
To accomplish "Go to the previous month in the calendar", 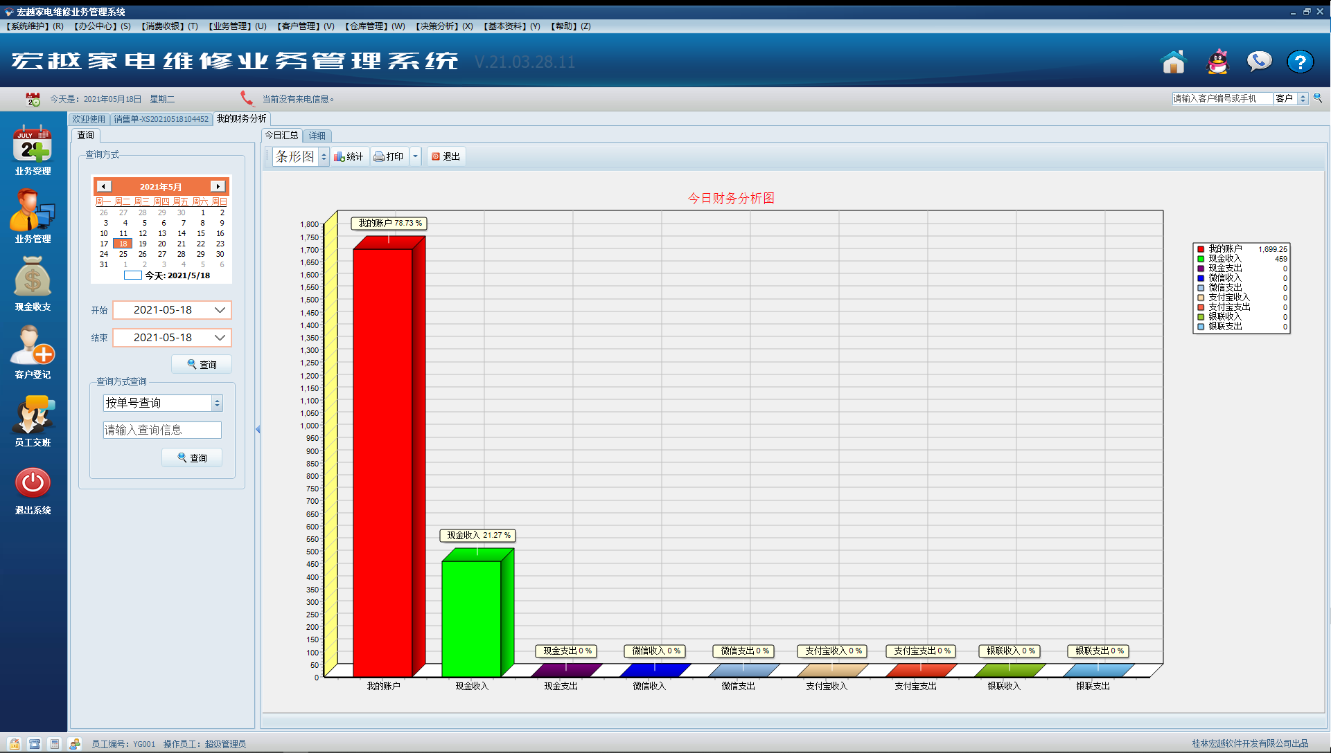I will pyautogui.click(x=104, y=186).
